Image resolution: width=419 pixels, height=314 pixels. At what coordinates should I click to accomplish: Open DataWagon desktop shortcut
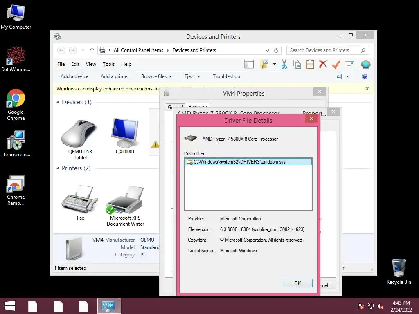pos(16,59)
